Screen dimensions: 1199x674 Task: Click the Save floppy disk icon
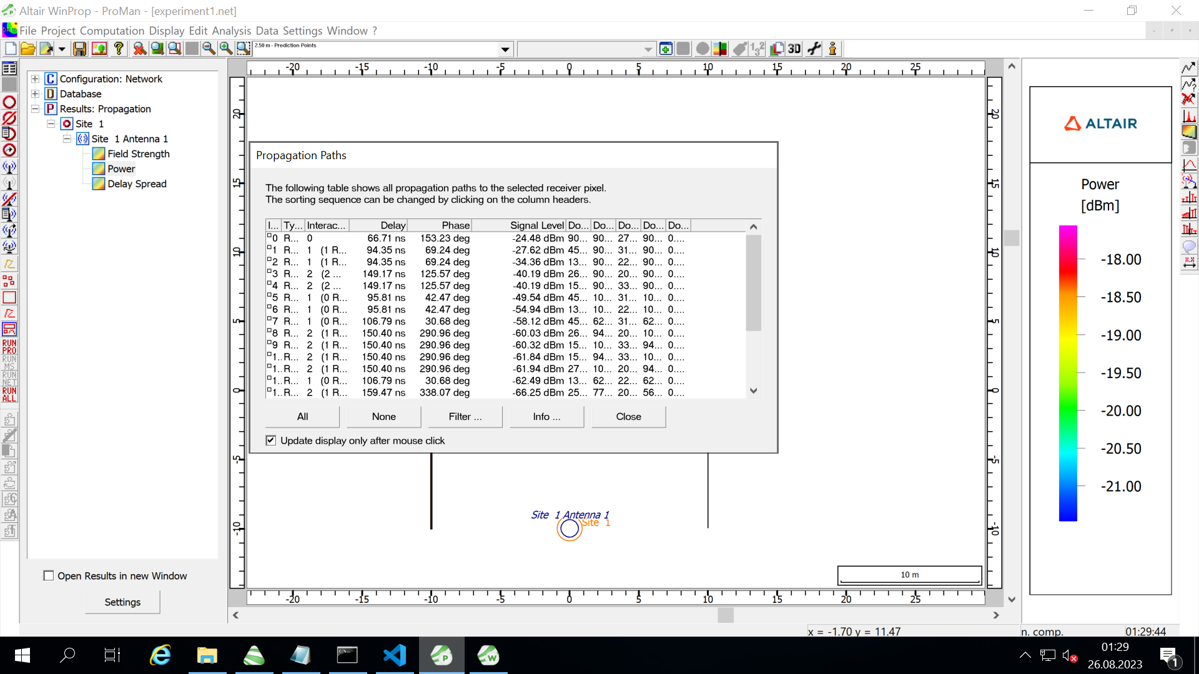[x=79, y=49]
